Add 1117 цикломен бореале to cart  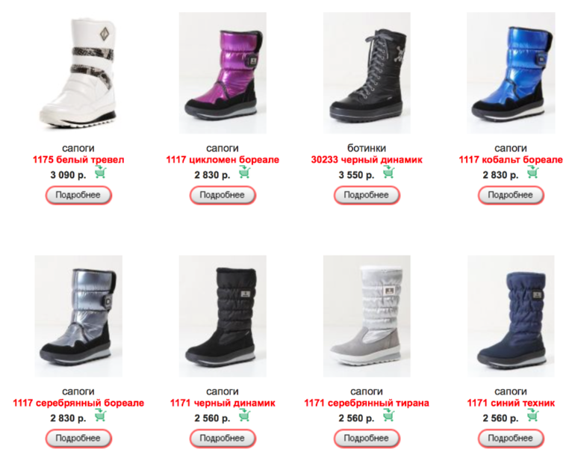[245, 172]
